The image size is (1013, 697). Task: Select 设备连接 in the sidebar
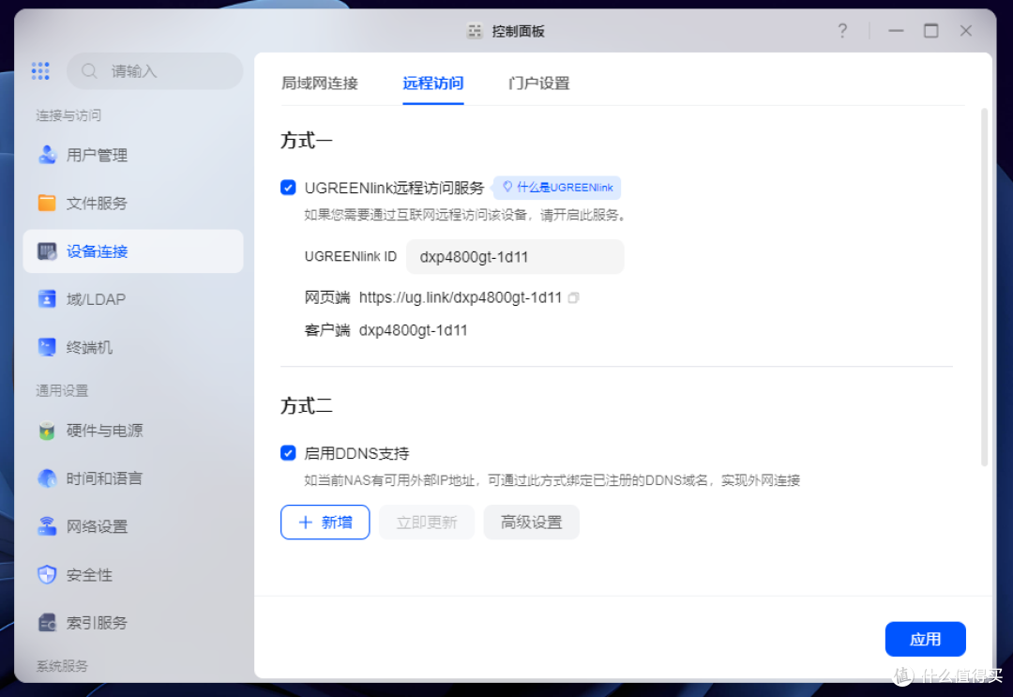(x=133, y=251)
